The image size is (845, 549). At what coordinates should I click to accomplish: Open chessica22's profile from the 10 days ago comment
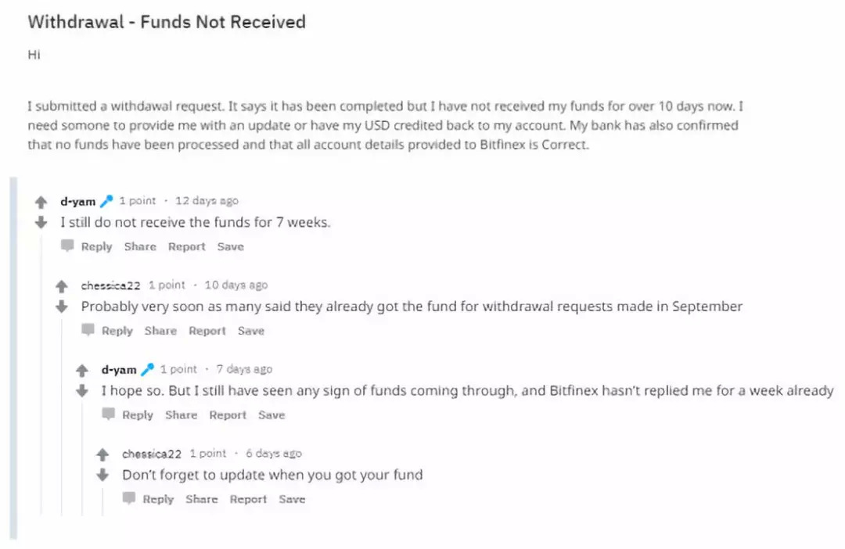(110, 285)
